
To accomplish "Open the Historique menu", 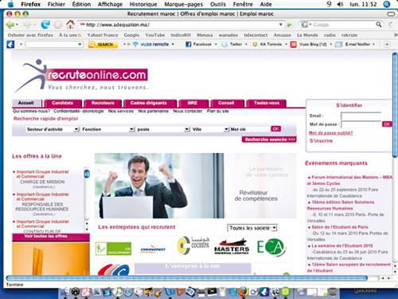I will pyautogui.click(x=143, y=4).
